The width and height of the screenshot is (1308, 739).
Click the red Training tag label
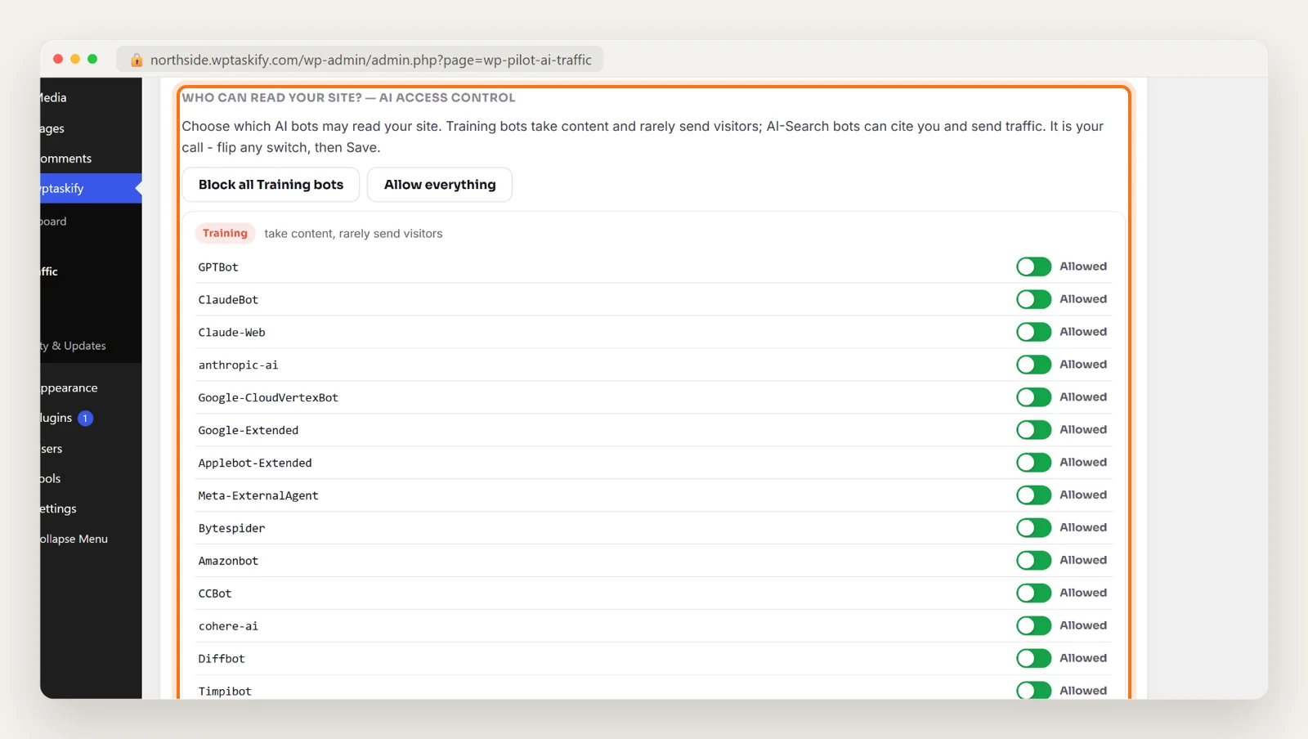click(x=225, y=233)
